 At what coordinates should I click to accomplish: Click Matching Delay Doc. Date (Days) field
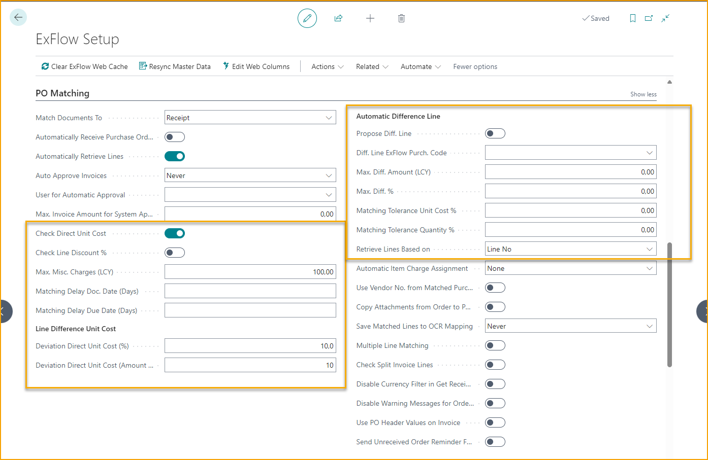250,291
